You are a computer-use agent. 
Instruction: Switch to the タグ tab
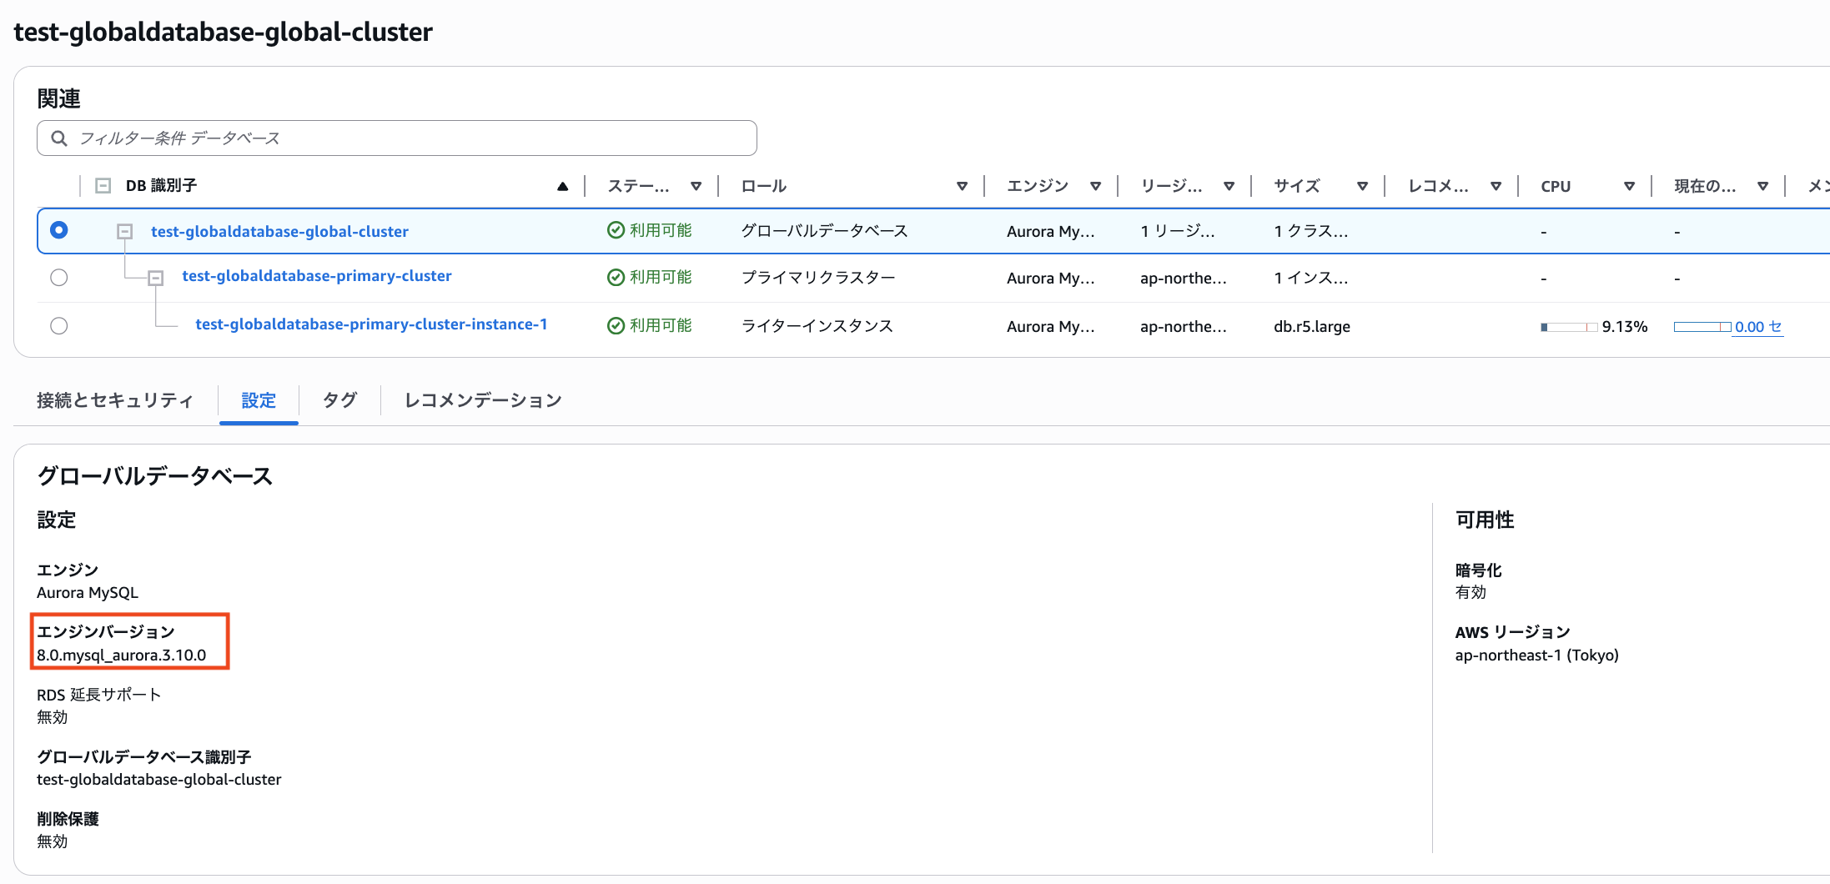tap(339, 399)
